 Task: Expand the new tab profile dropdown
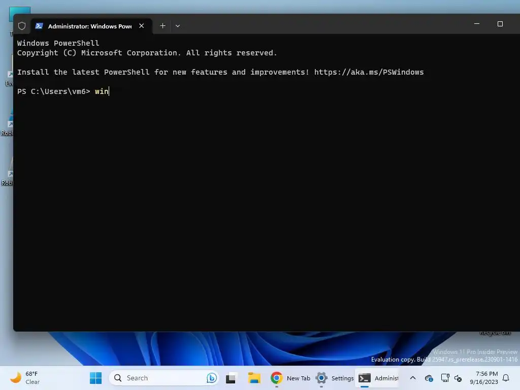click(178, 26)
